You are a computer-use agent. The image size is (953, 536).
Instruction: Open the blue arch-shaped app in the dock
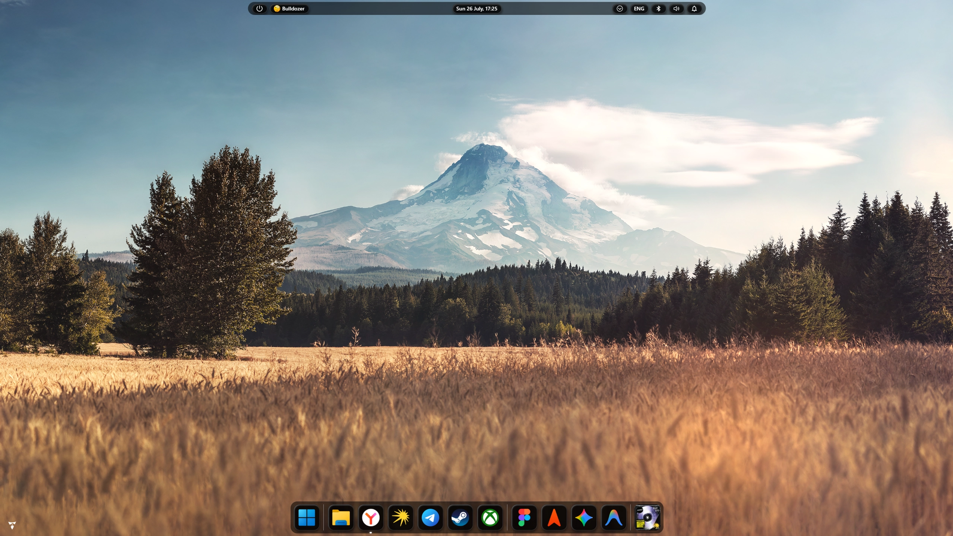pos(614,517)
